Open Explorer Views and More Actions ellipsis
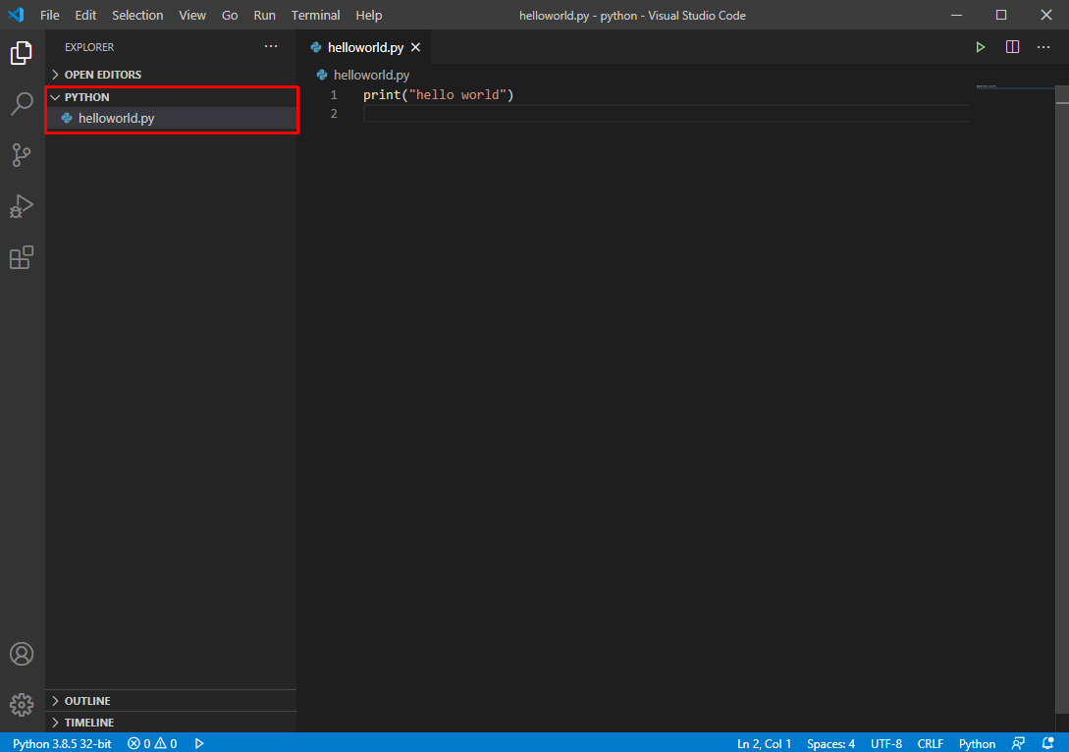Image resolution: width=1069 pixels, height=752 pixels. [271, 46]
